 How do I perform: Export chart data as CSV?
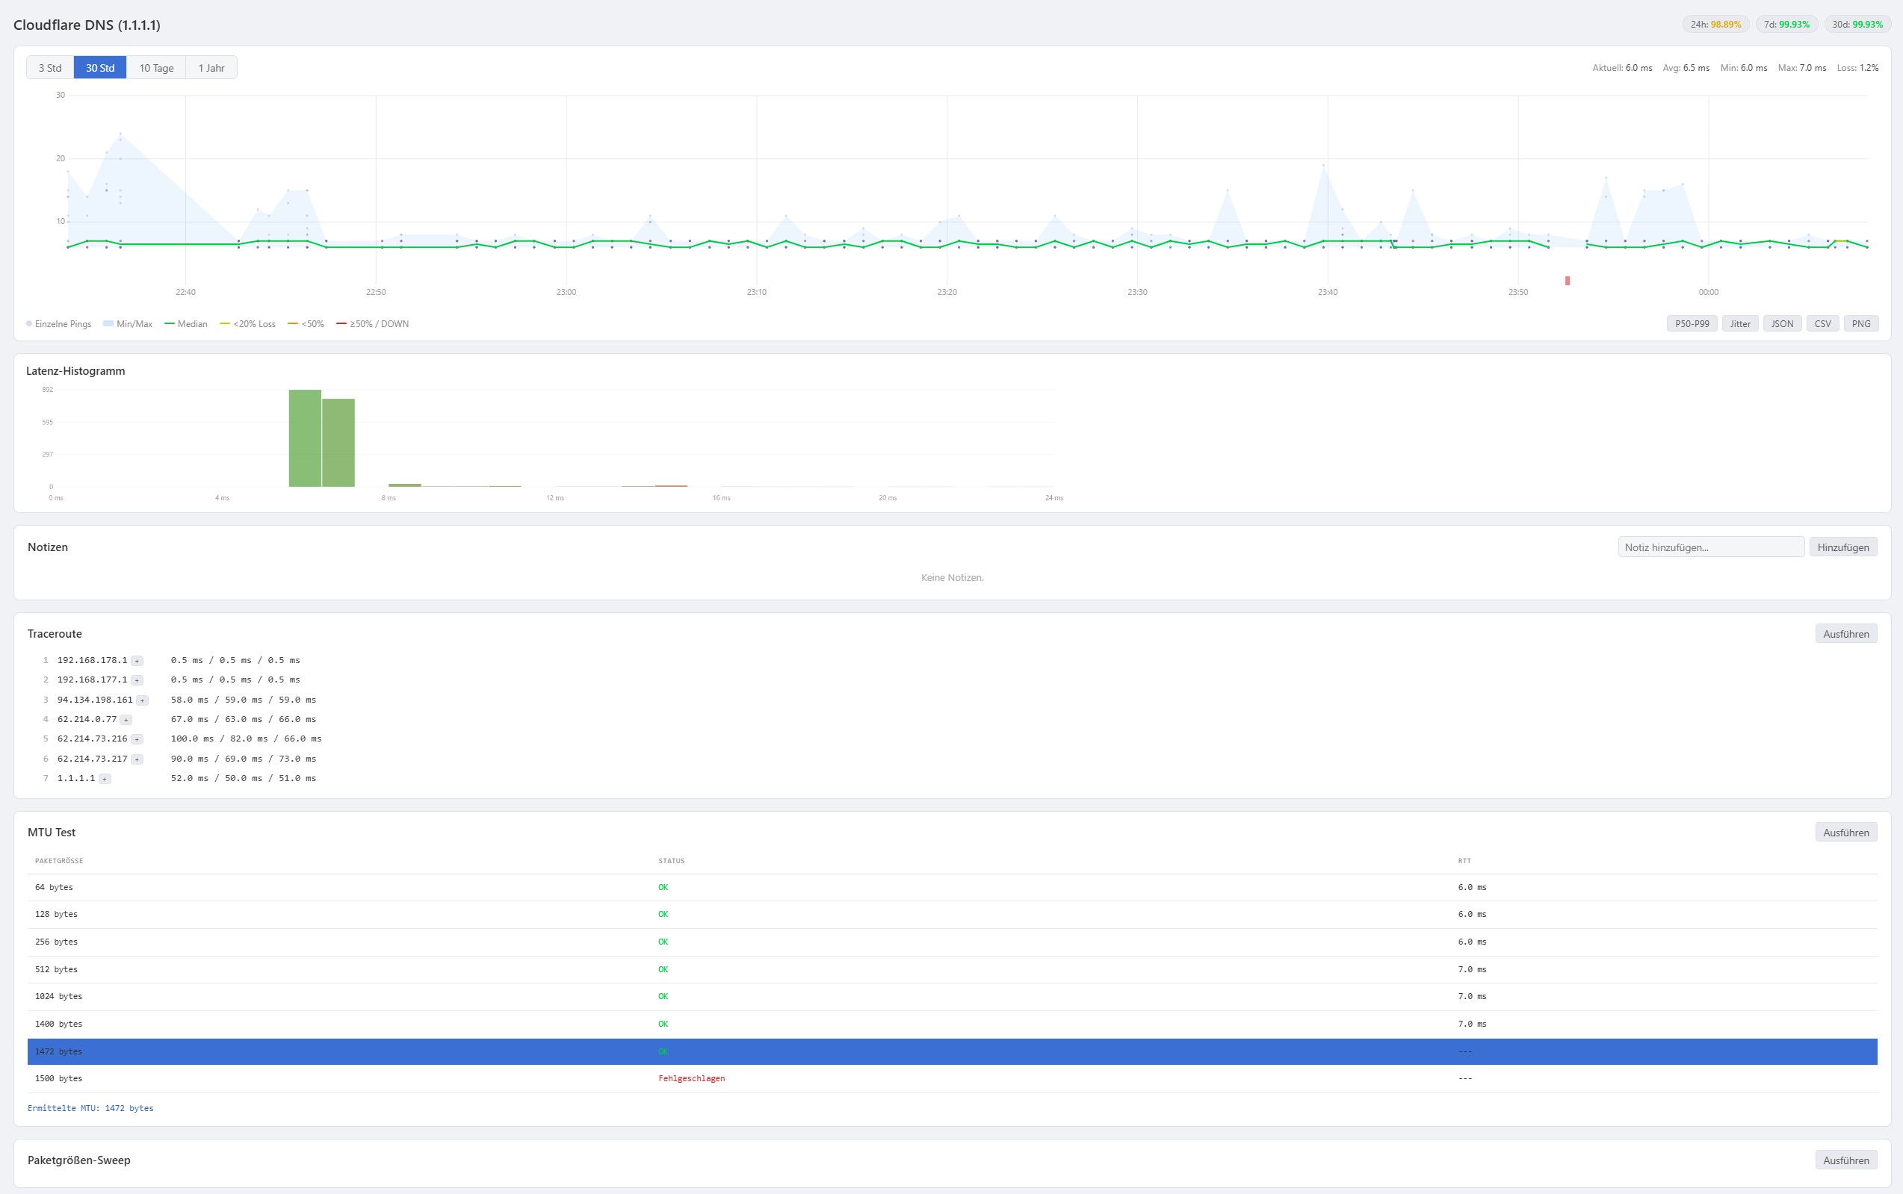tap(1822, 324)
